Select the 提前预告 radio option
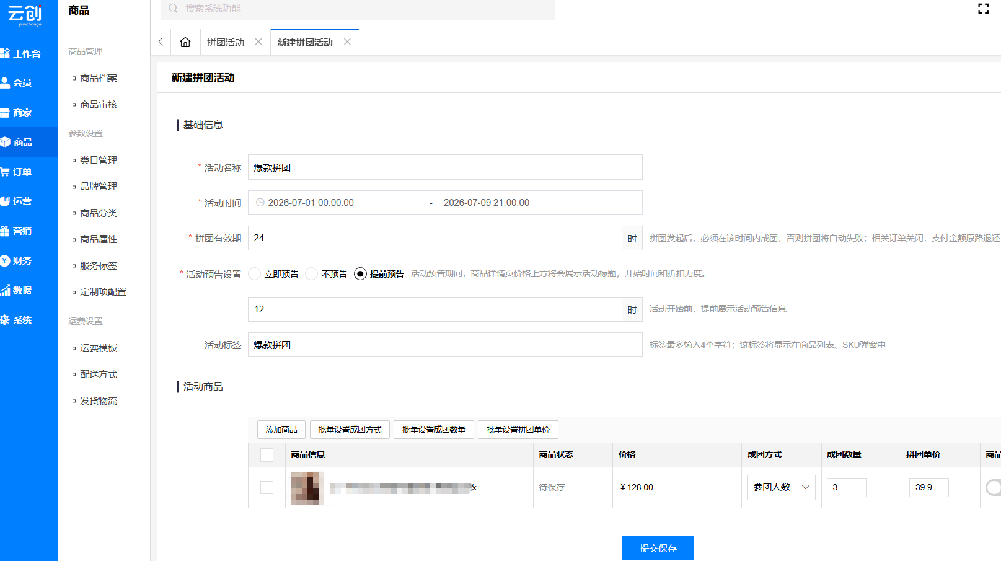 click(x=360, y=273)
